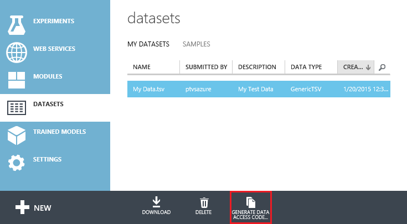Select the MODULES label in the sidebar
This screenshot has height=224, width=407.
48,76
